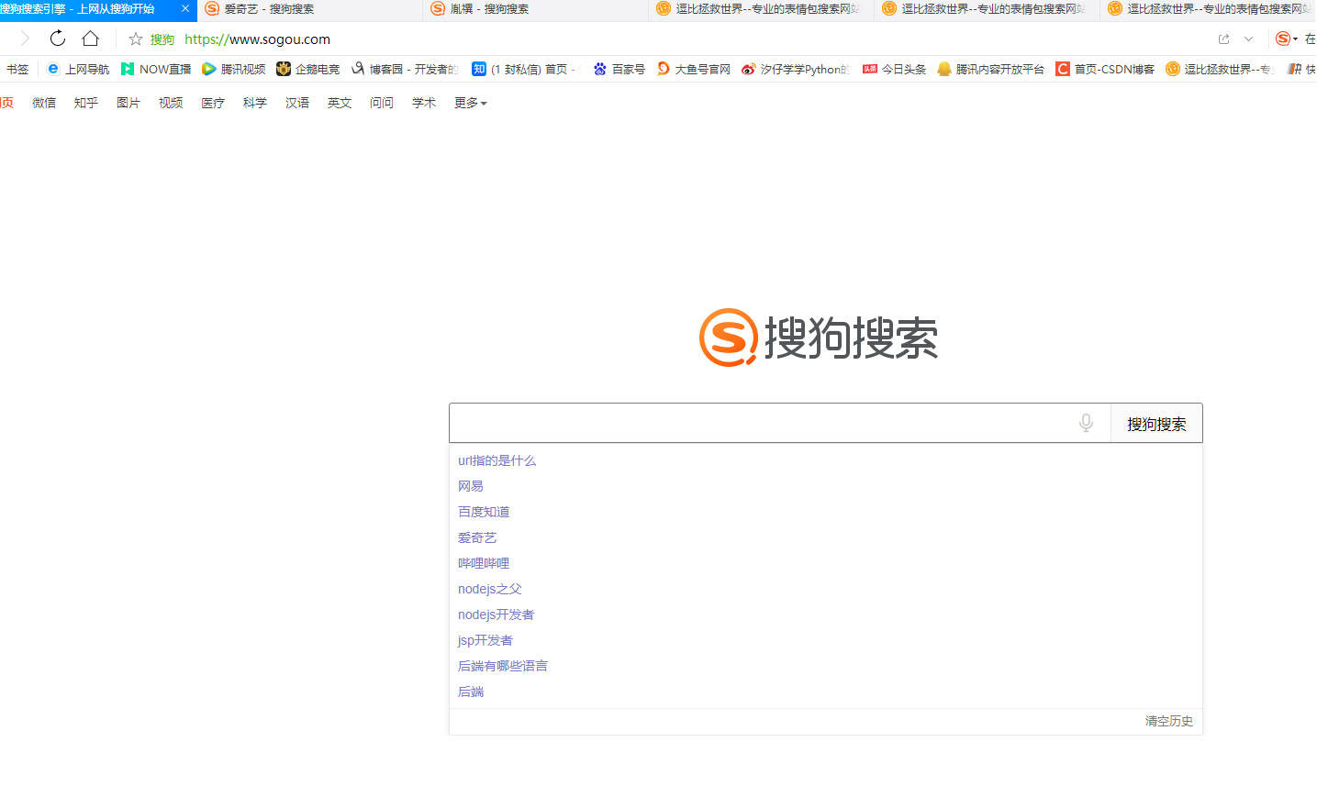This screenshot has width=1317, height=786.
Task: Go to the 知乎 search category
Action: point(86,103)
